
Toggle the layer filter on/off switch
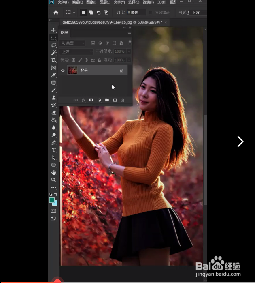(130, 43)
